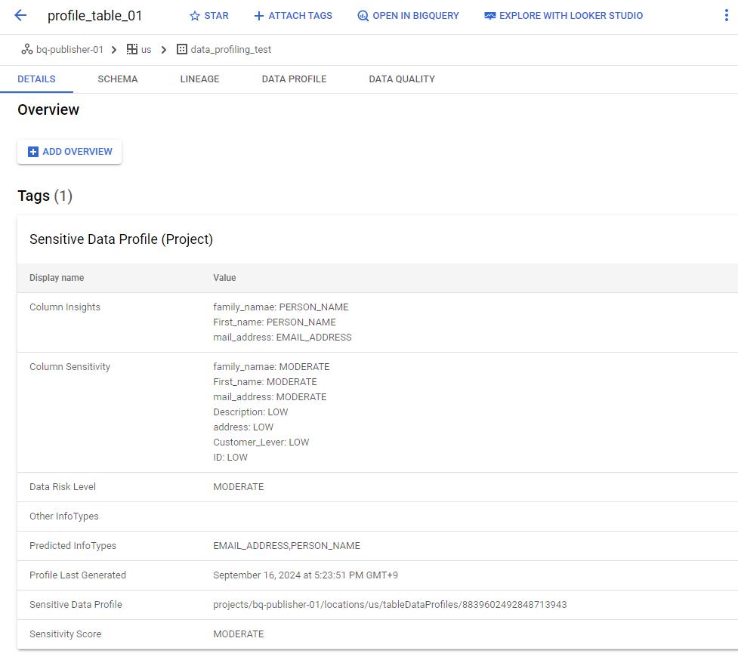Click the dataset icon beside data_profiling_test
This screenshot has height=666, width=738.
[x=182, y=49]
